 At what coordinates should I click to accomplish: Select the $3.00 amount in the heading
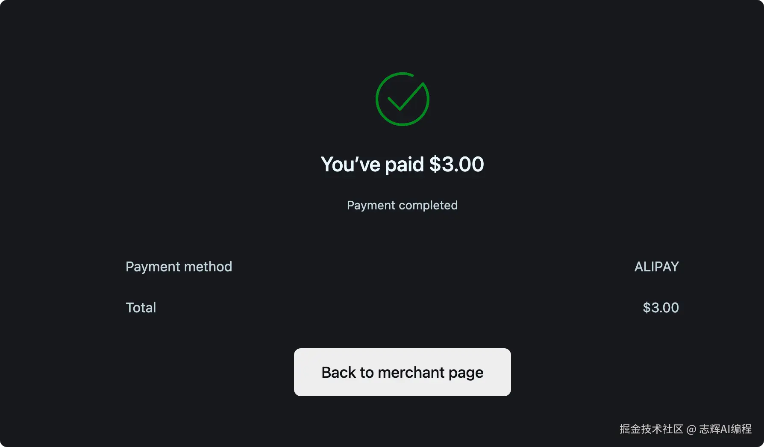tap(457, 165)
